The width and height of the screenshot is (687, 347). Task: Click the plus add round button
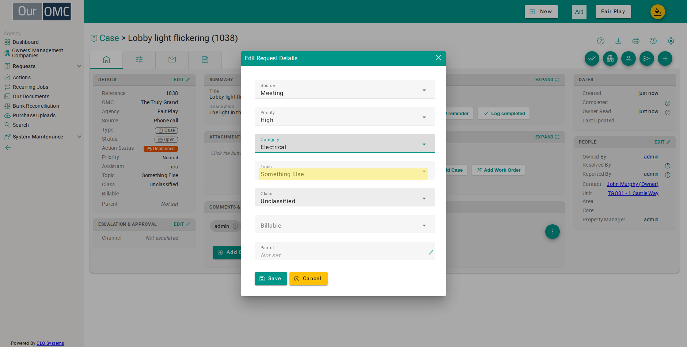point(665,58)
